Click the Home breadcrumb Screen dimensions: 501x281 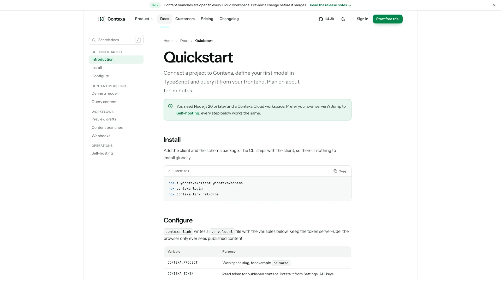click(168, 41)
